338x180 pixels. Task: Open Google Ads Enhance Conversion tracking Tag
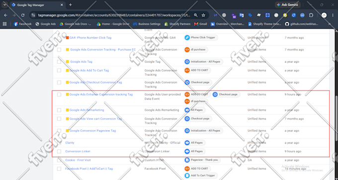[x=101, y=94]
